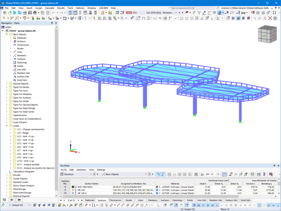
Task: Expand the Sections tree node
Action: [10, 41]
